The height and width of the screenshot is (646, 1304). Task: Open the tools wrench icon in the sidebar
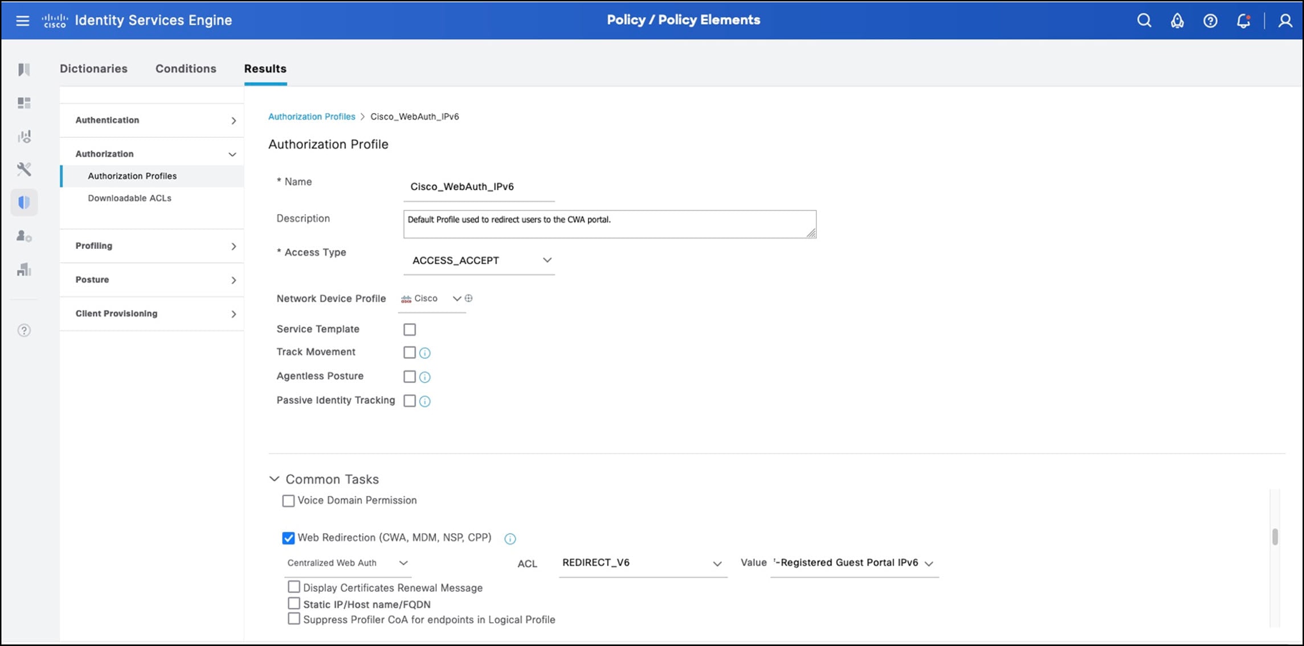click(x=24, y=169)
